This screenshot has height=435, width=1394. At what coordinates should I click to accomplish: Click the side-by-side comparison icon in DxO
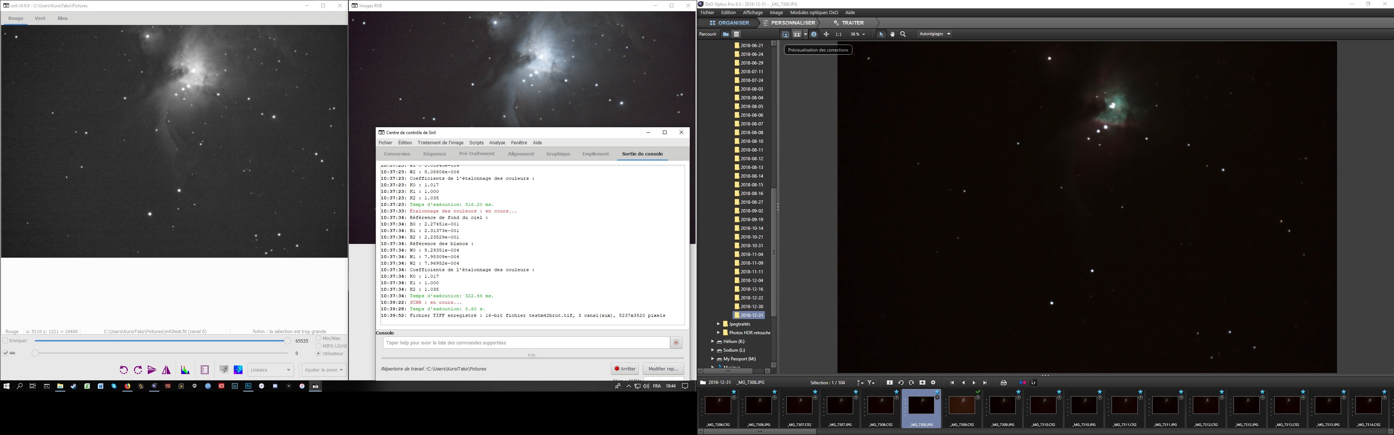[797, 34]
